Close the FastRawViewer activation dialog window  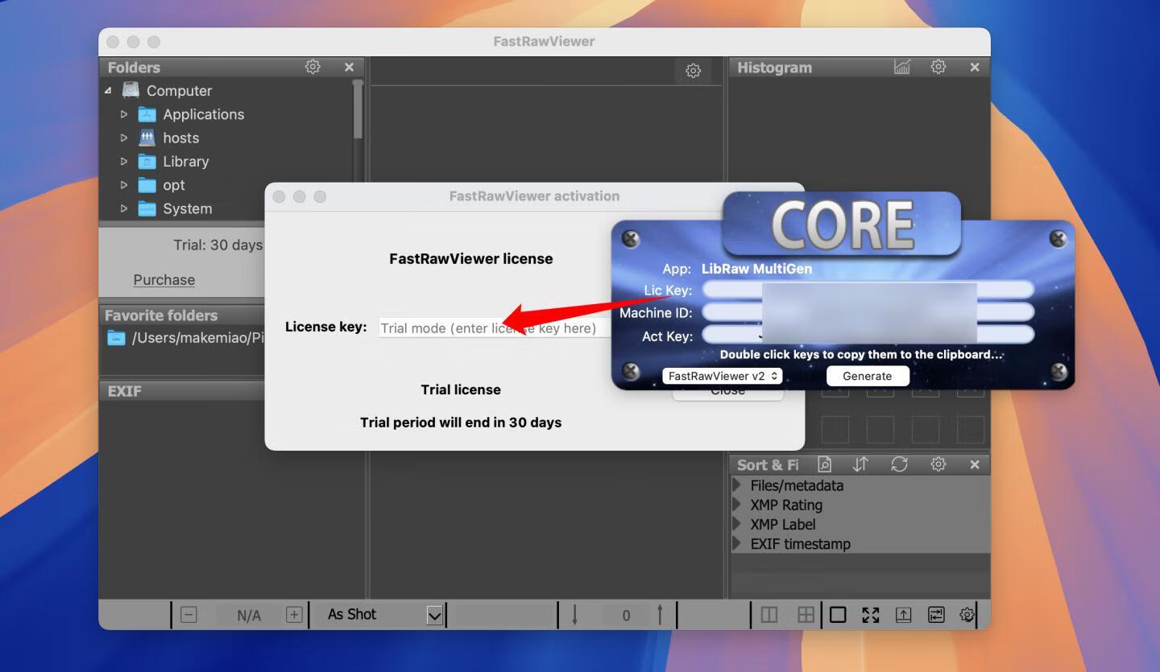(x=279, y=196)
